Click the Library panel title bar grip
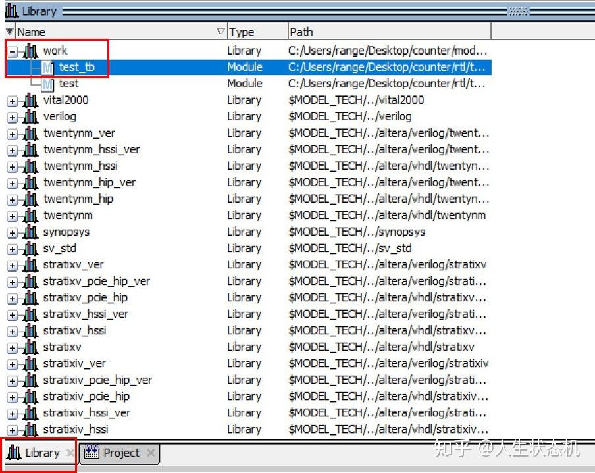 (517, 12)
